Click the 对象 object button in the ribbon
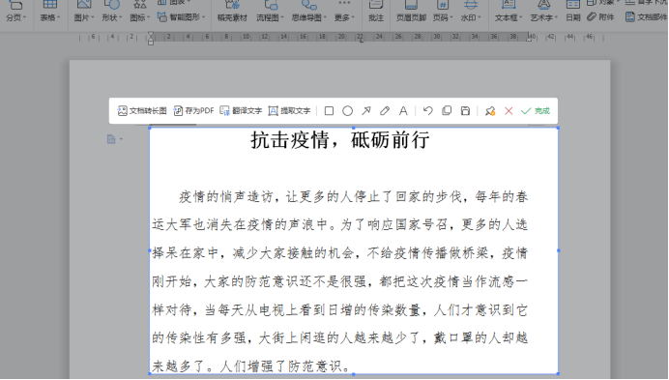669x380 pixels. pyautogui.click(x=602, y=3)
